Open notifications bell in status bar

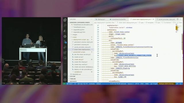(181, 84)
